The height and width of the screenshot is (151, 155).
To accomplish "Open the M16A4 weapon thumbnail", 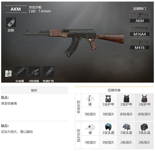I will pyautogui.click(x=139, y=31).
